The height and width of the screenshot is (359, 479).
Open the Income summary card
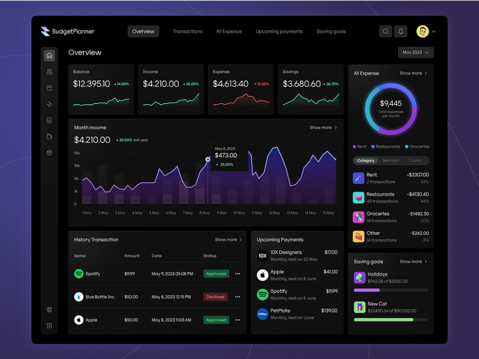pos(171,90)
